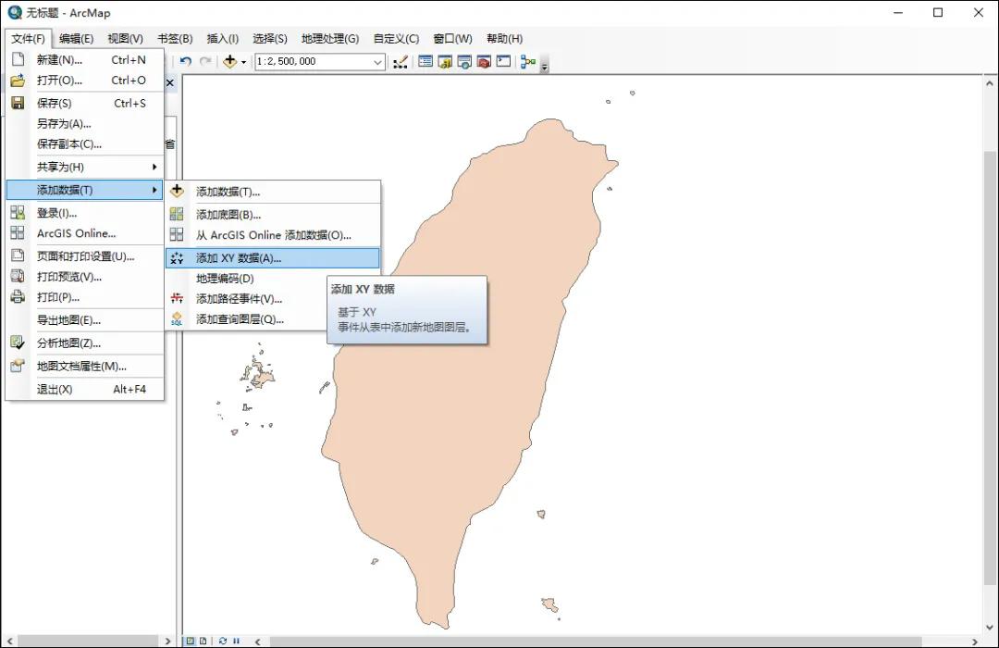Pause map drawing in the status bar

tap(236, 641)
